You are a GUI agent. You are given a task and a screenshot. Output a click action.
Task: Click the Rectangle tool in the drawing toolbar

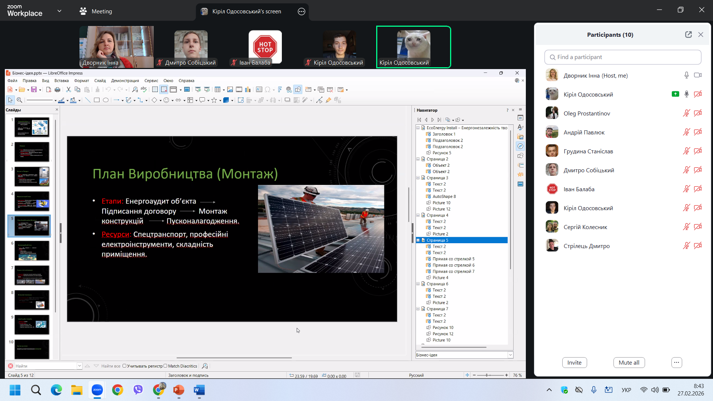[97, 100]
